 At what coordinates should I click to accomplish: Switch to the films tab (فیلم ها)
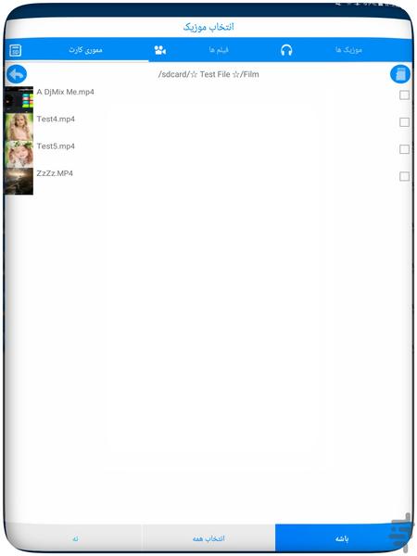219,50
